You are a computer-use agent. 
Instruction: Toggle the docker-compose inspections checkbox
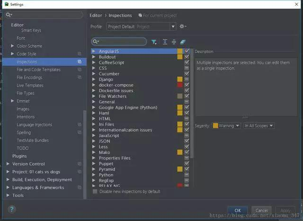tap(187, 85)
